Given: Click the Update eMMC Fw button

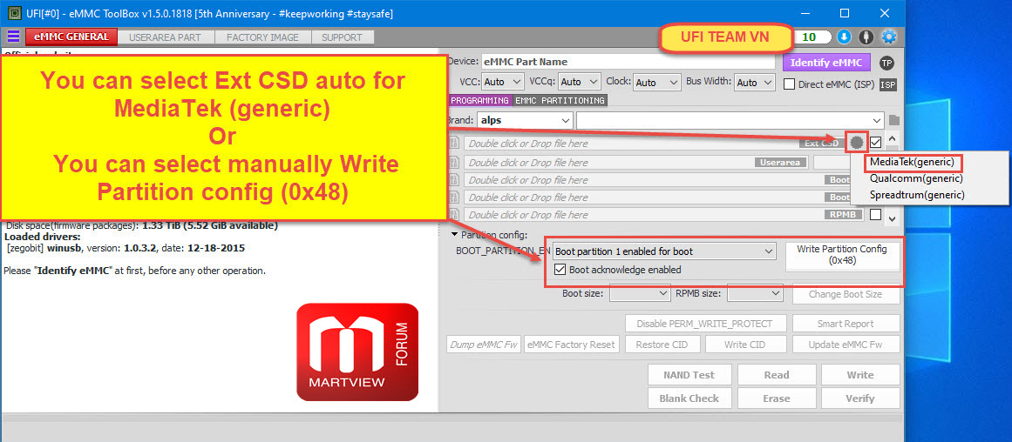Looking at the screenshot, I should click(x=845, y=344).
